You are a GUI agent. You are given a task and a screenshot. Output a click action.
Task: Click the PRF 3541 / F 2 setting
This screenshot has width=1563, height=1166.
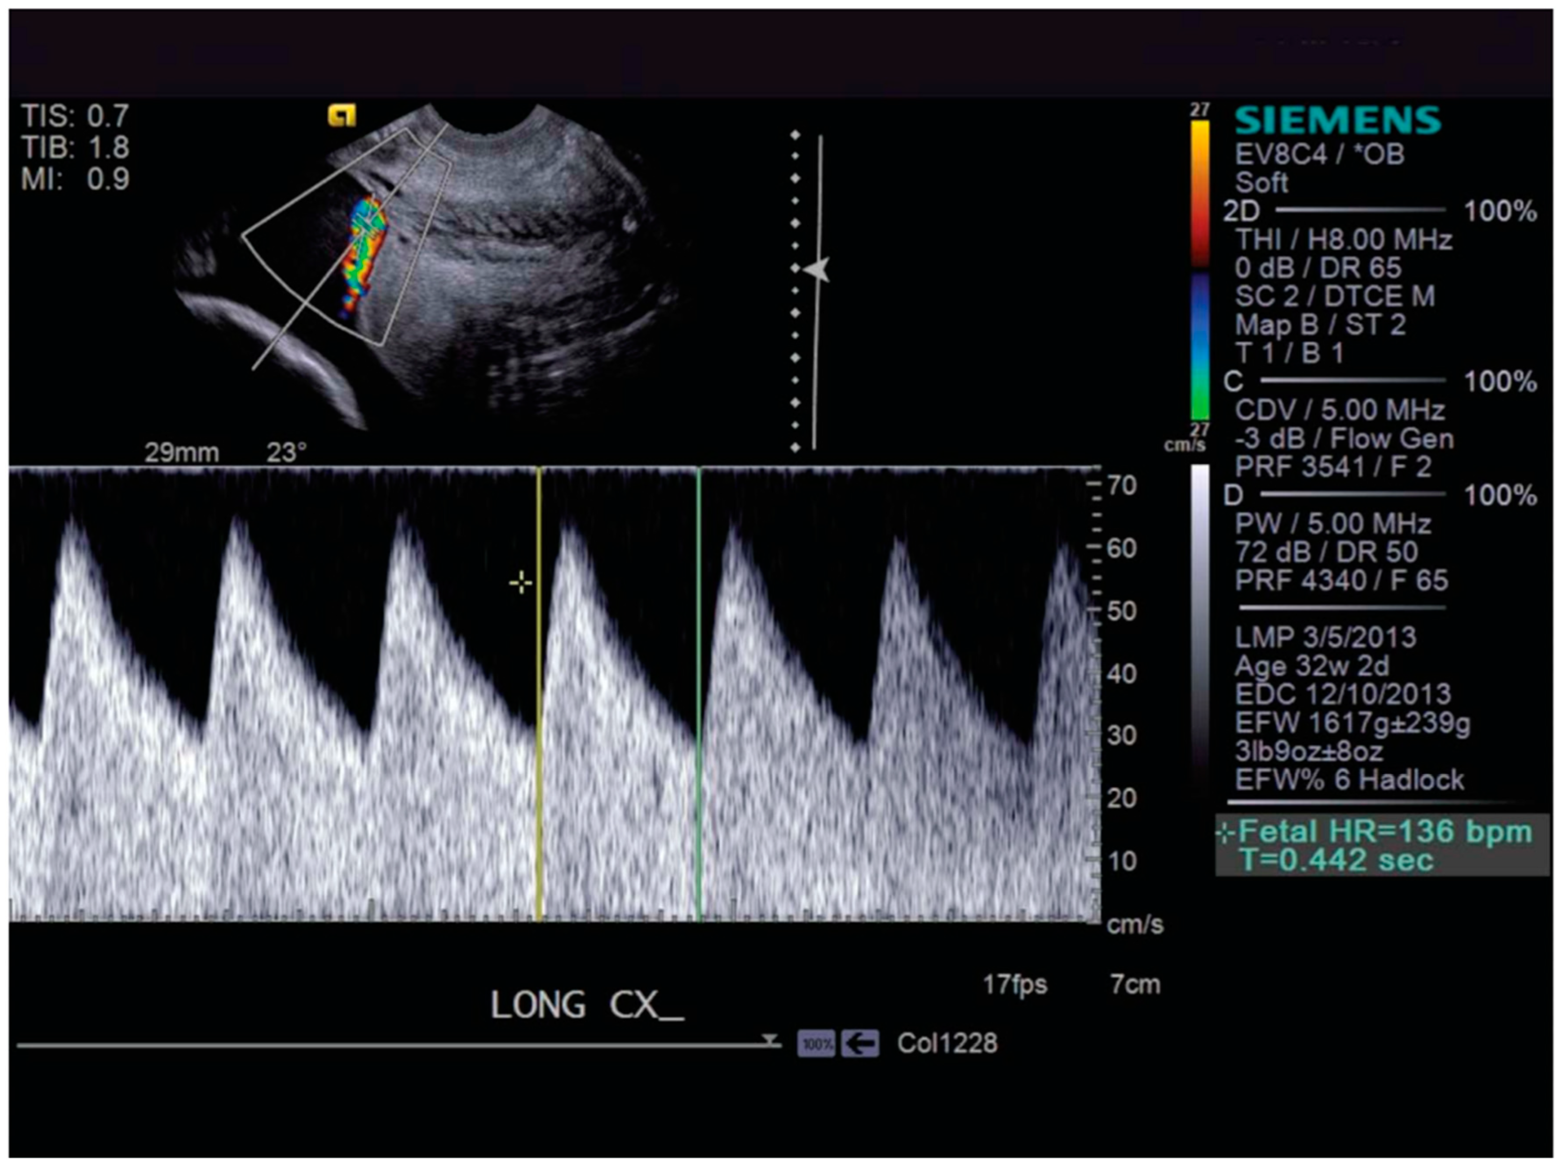(x=1333, y=466)
